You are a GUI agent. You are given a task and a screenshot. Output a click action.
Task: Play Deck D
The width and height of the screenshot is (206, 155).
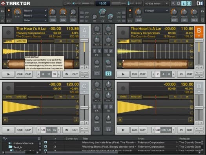coord(123,130)
